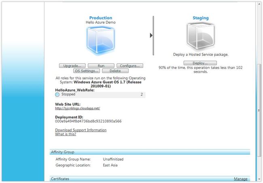Click Deploy... under Staging
263x183 pixels.
pos(200,63)
